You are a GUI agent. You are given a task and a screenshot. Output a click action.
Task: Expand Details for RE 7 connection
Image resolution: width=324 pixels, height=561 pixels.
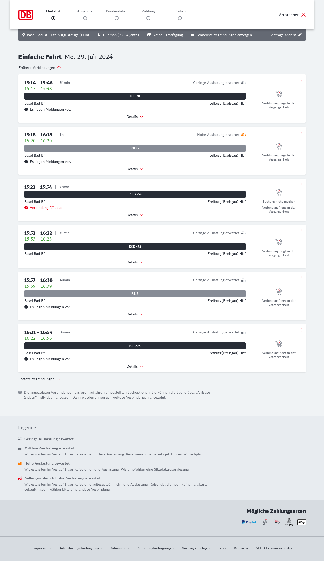click(x=135, y=314)
